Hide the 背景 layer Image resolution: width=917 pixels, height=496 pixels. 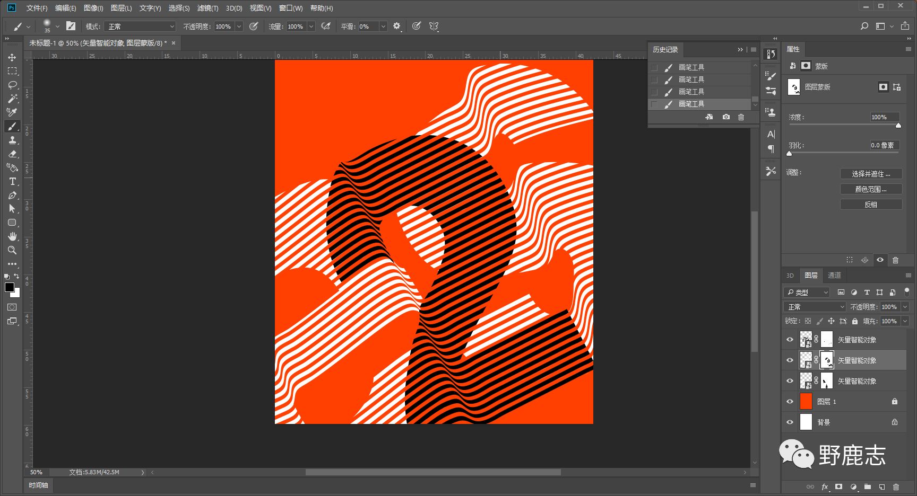(x=790, y=422)
